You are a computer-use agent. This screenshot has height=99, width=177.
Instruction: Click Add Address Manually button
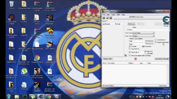click(162, 59)
